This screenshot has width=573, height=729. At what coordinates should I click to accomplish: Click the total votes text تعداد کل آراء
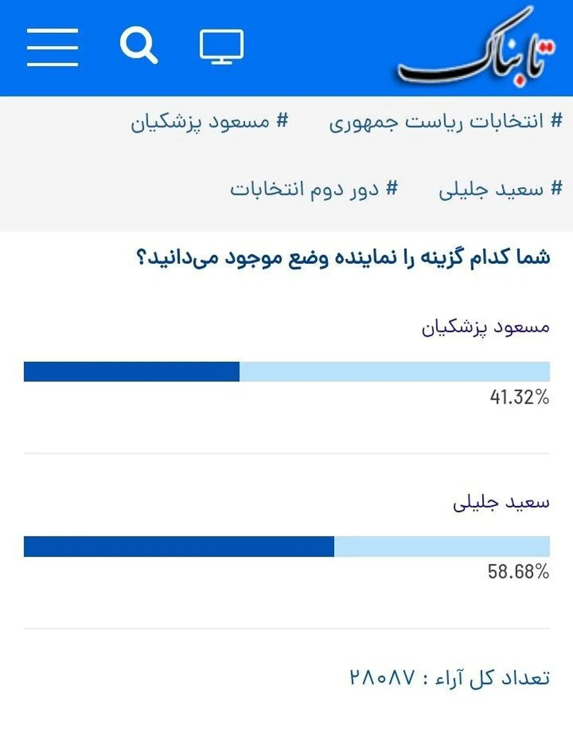[492, 678]
